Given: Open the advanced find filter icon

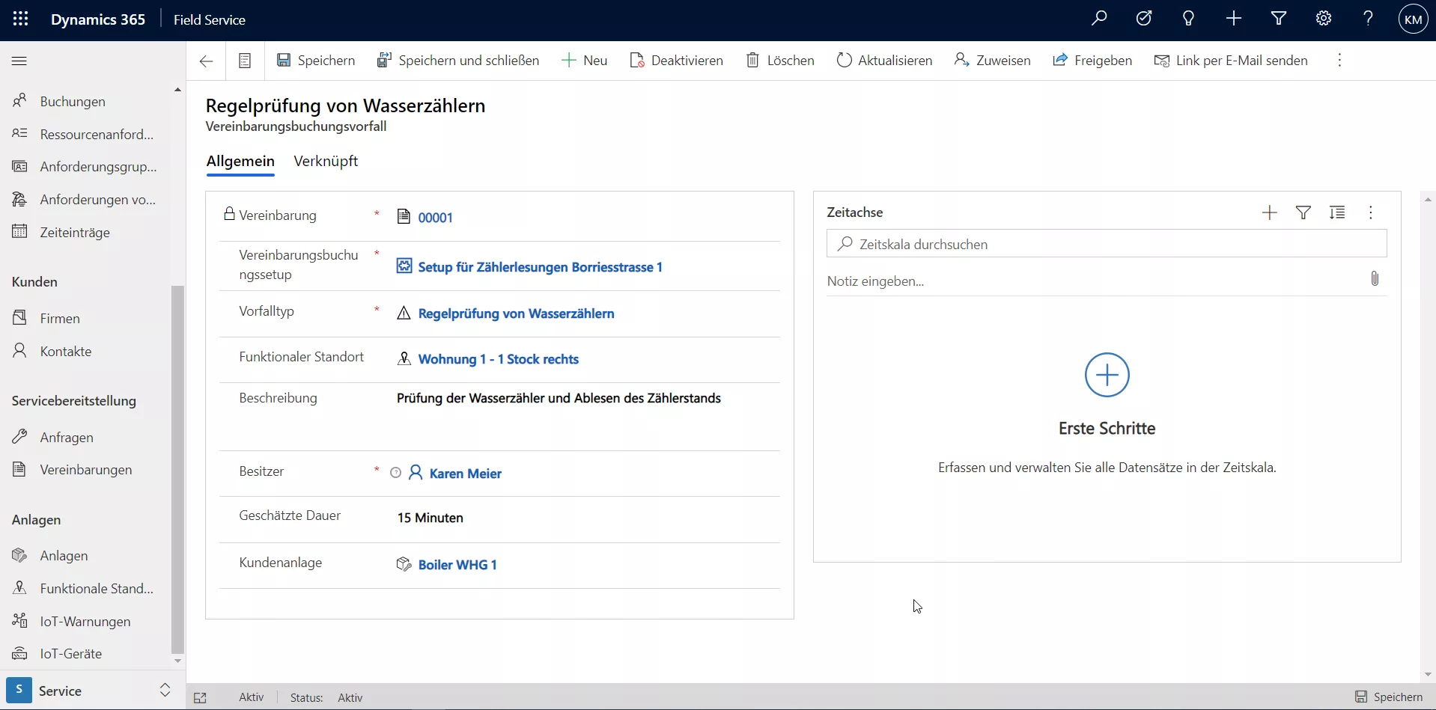Looking at the screenshot, I should [x=1279, y=19].
